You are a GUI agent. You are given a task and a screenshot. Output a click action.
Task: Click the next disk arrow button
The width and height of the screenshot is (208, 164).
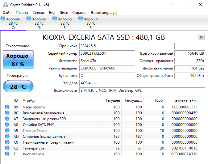pyautogui.click(x=202, y=37)
